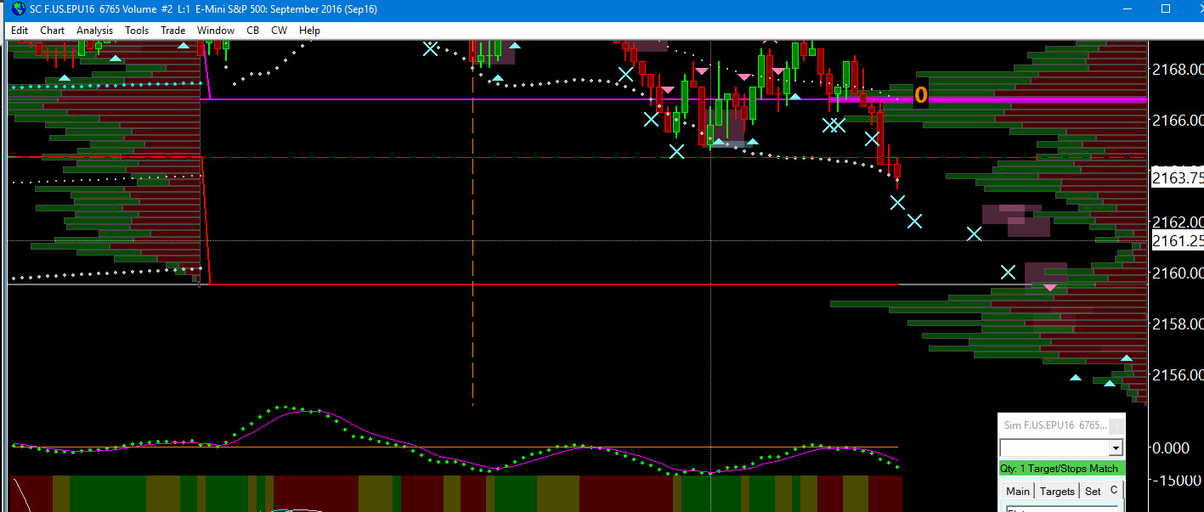
Task: Open the Chart menu
Action: [52, 30]
